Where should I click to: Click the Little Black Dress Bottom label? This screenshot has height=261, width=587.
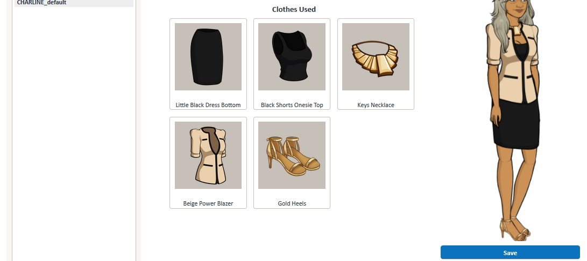[208, 105]
